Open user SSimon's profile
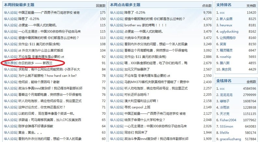Image resolution: width=260 pixels, height=142 pixels. (226, 126)
